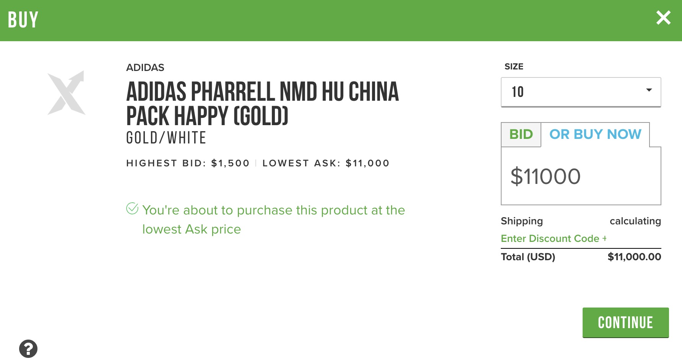682x364 pixels.
Task: Click the StockX placeholder product image
Action: pyautogui.click(x=66, y=93)
